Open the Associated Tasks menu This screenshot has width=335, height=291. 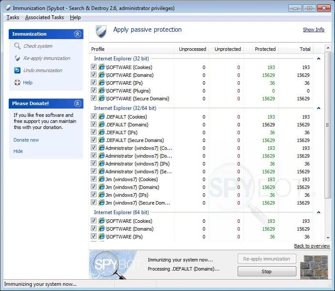pos(44,17)
